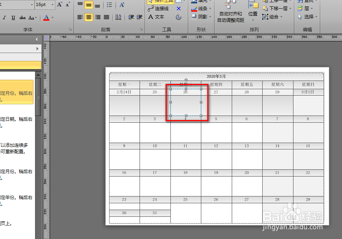The height and width of the screenshot is (239, 342).
Task: Click the Text Block superscript A icon
Action: (122, 5)
